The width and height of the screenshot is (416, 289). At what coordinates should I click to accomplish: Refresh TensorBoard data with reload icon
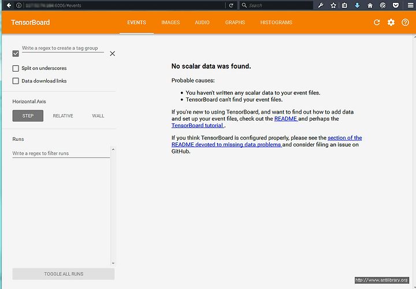377,22
